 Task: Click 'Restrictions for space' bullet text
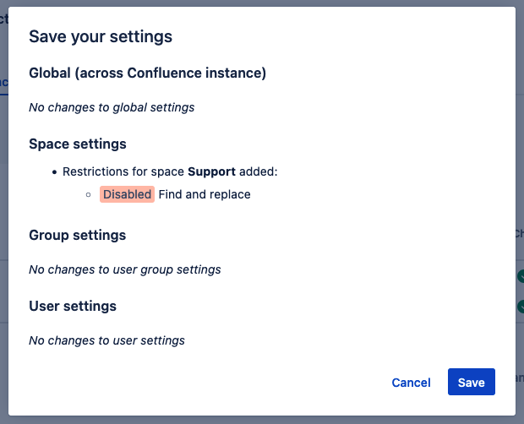point(123,171)
